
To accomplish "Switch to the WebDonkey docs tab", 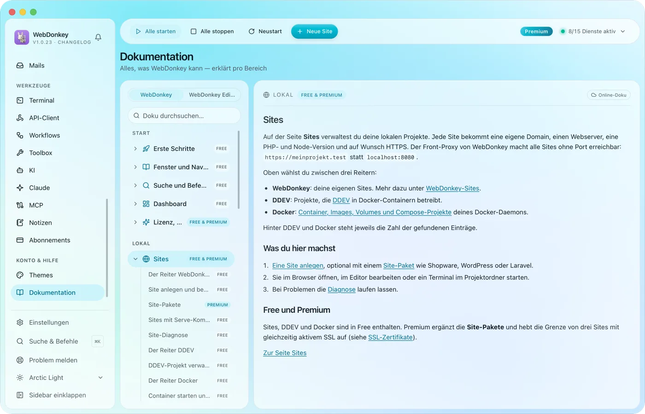I will [x=156, y=95].
